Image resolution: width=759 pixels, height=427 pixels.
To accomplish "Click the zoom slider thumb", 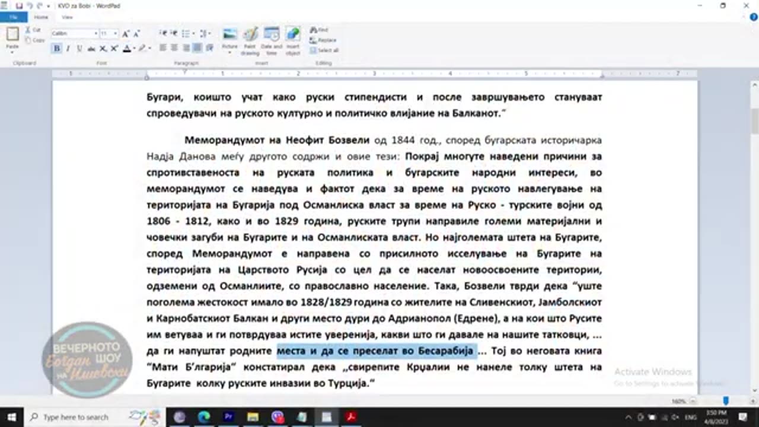I will tap(725, 401).
